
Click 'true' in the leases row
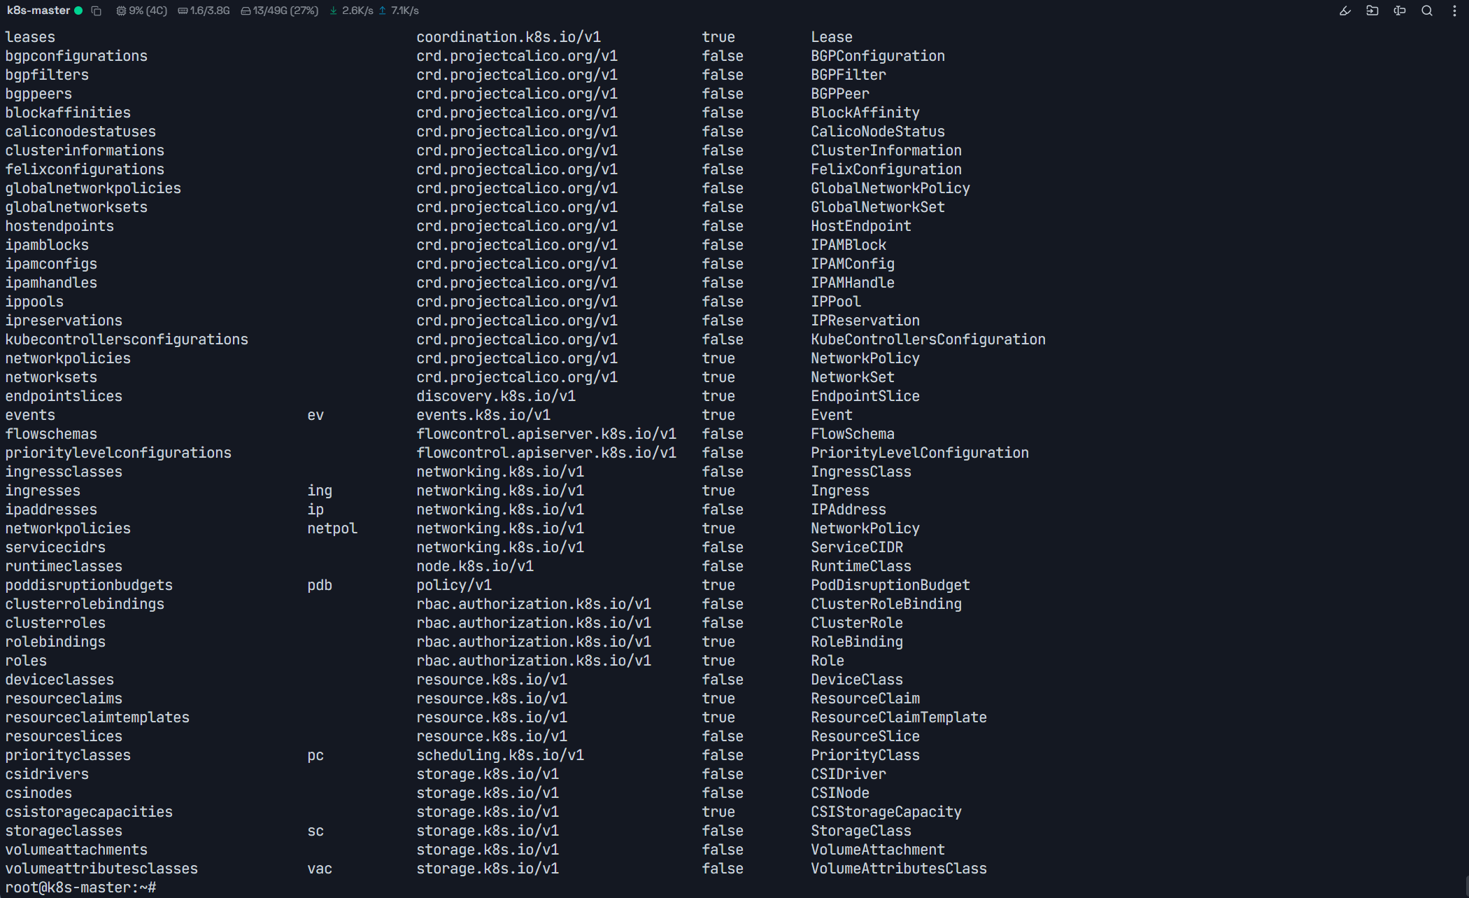[x=718, y=37]
